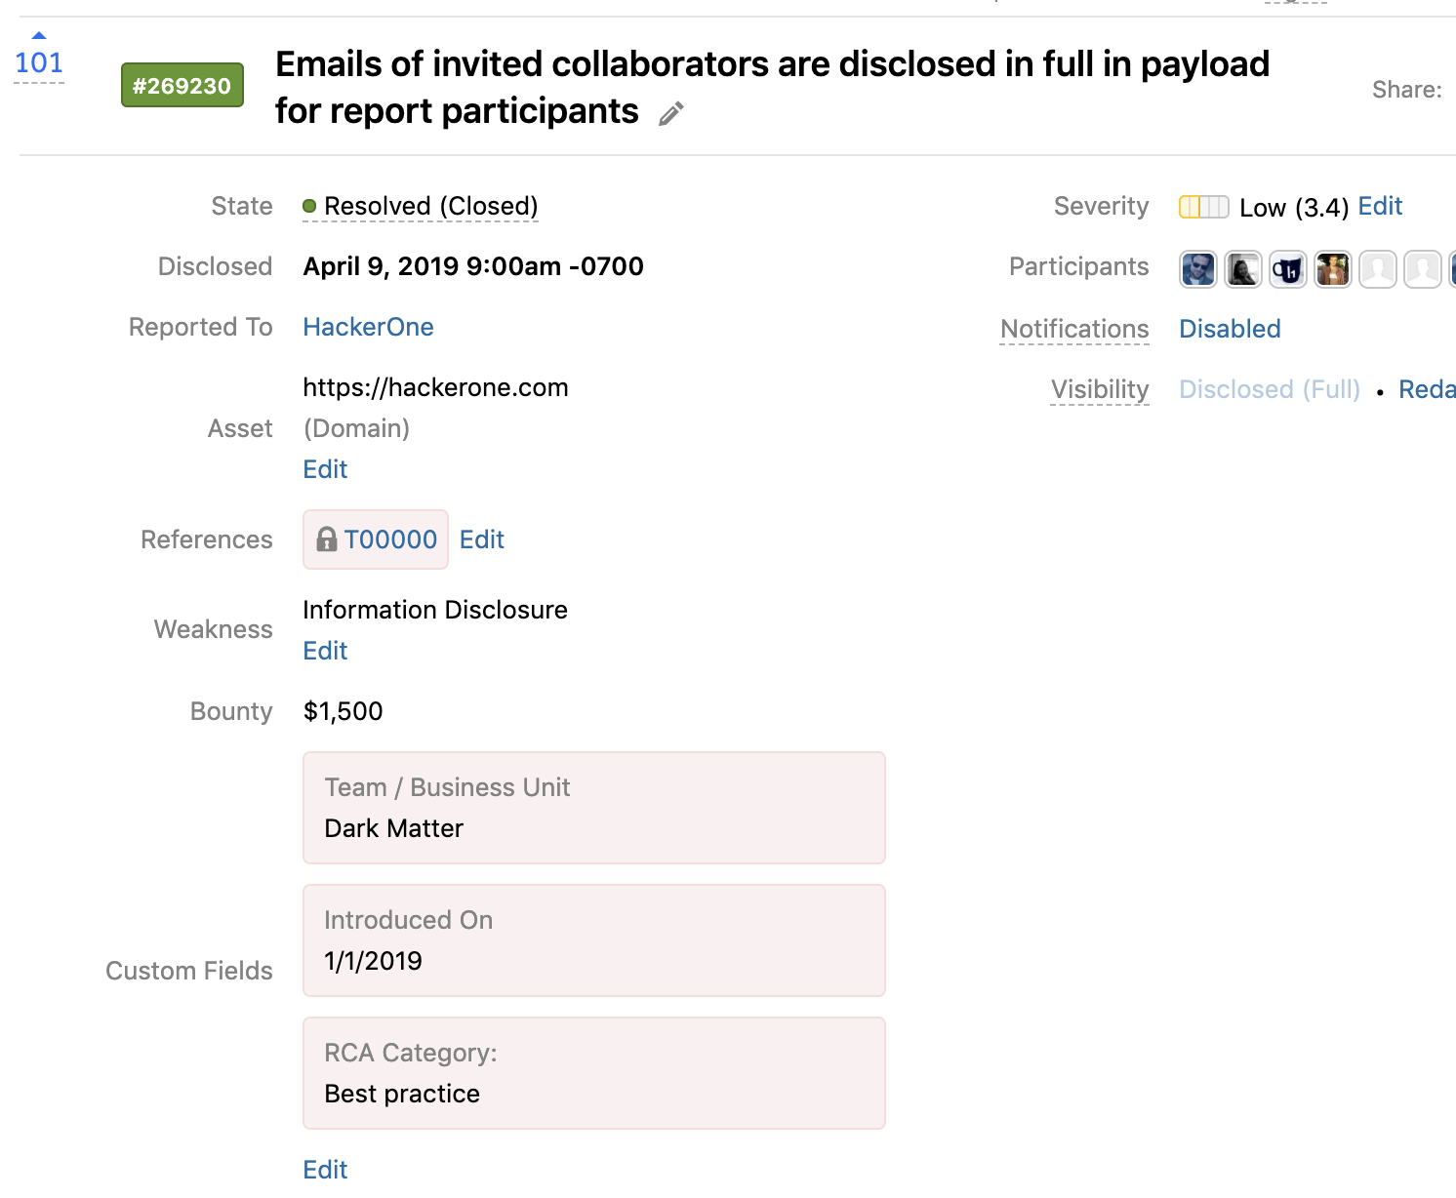The width and height of the screenshot is (1456, 1198).
Task: Click the first blank placeholder participant avatar
Action: [x=1378, y=268]
